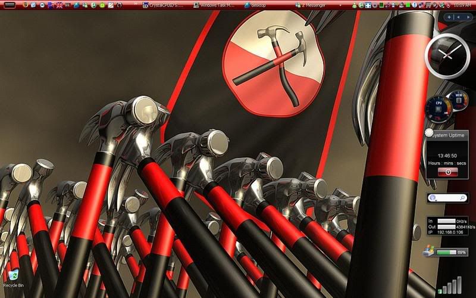Open the Start button on the taskbar
476x298 pixels.
[x=10, y=5]
